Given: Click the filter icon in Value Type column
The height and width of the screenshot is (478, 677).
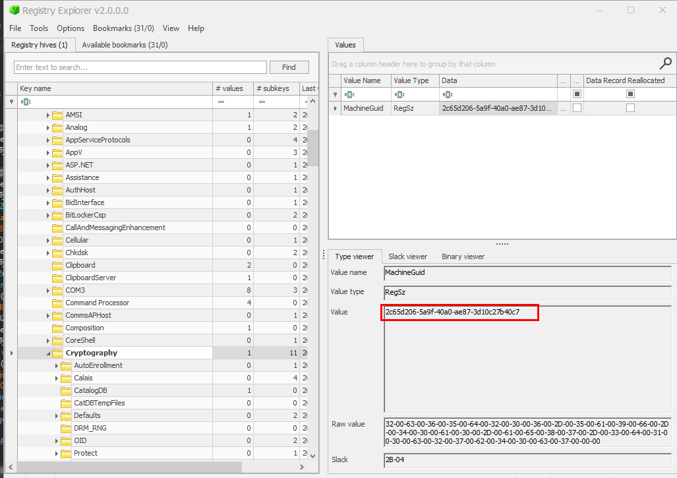Looking at the screenshot, I should coord(399,94).
